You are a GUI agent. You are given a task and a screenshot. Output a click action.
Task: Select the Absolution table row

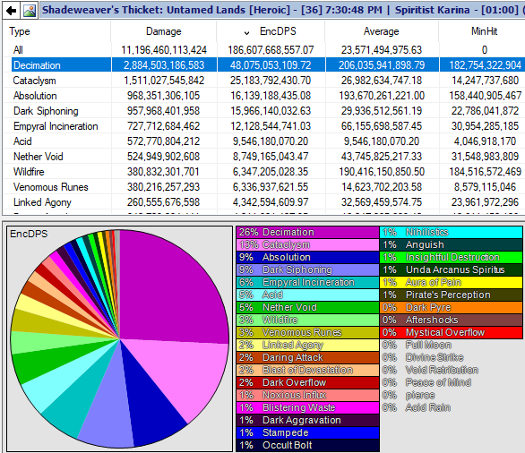(x=263, y=96)
